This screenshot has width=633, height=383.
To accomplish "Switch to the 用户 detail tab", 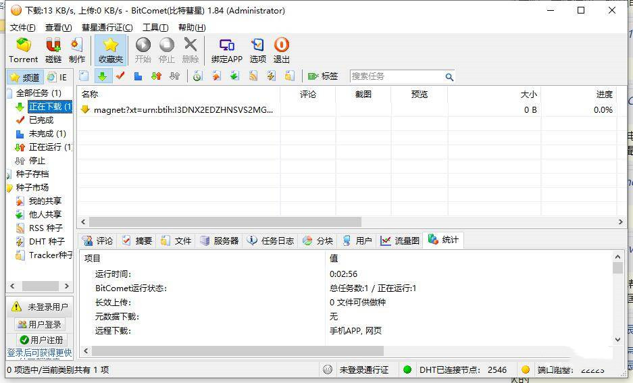I will click(x=357, y=240).
